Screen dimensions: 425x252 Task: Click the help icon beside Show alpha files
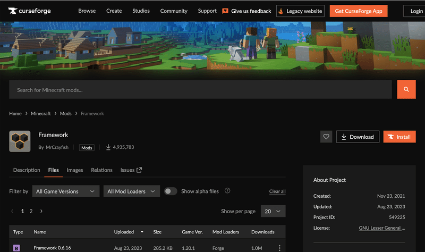pyautogui.click(x=227, y=191)
